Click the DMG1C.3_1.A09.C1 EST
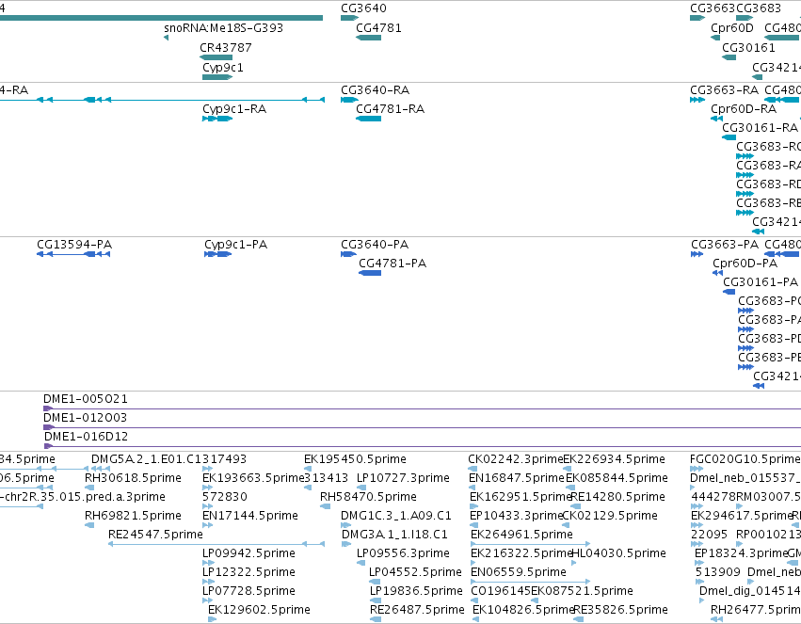801x624 pixels. 345,525
